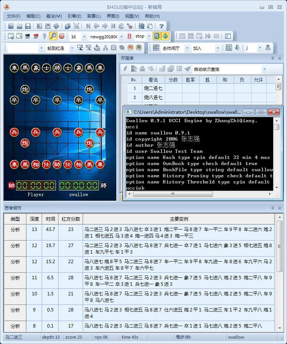Select the 炮八进七 opening book row

tap(198, 97)
